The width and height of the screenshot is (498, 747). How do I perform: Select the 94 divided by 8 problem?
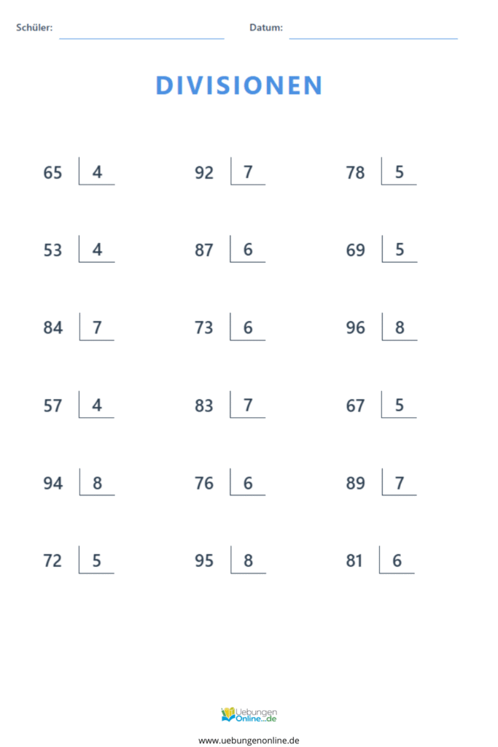pyautogui.click(x=77, y=483)
